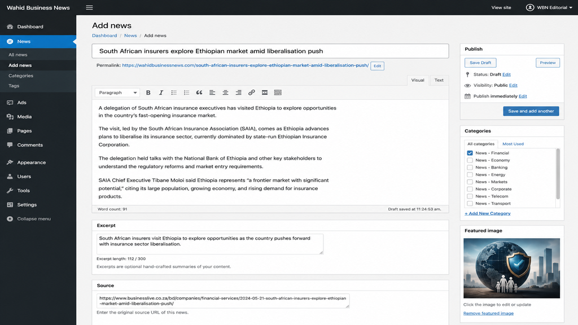Click Remove featured image link
Screen dimensions: 578x325
pyautogui.click(x=488, y=313)
